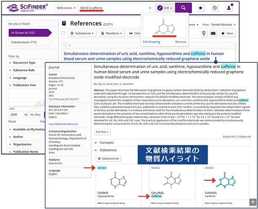Select the As Drawn structure match
The image size is (258, 209).
[30, 32]
